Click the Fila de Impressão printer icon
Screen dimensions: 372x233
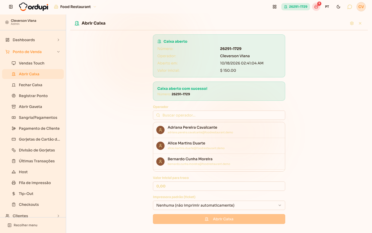pyautogui.click(x=14, y=183)
